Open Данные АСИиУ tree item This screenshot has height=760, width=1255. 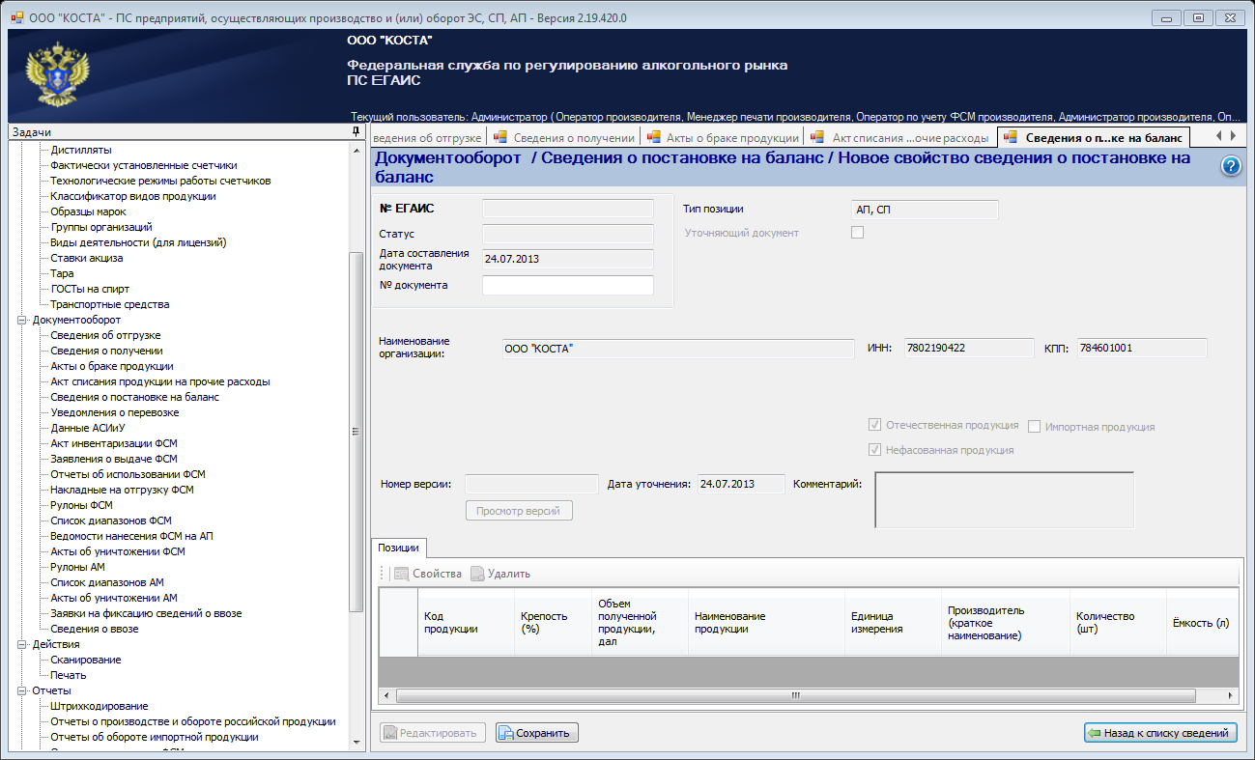click(x=88, y=428)
